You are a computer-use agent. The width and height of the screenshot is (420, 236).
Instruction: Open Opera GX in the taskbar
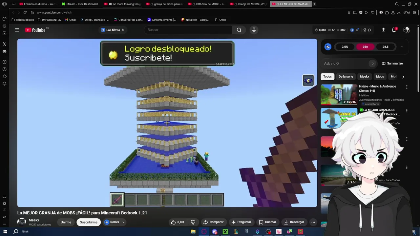pyautogui.click(x=204, y=232)
